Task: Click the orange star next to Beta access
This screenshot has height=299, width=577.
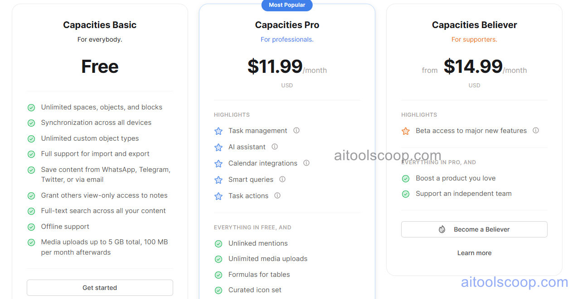Action: (x=405, y=130)
